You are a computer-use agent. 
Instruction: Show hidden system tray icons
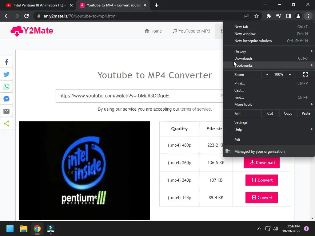click(x=259, y=229)
